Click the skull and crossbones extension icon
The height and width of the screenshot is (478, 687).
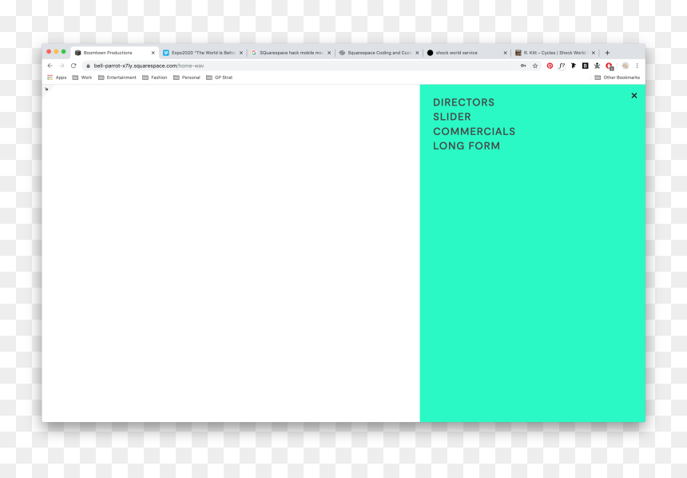[597, 66]
